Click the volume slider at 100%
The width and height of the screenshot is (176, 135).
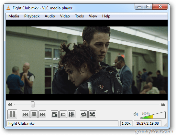(153, 115)
